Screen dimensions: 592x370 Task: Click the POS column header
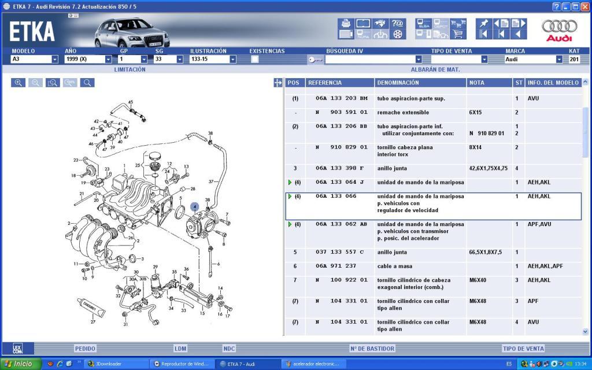[x=295, y=83]
